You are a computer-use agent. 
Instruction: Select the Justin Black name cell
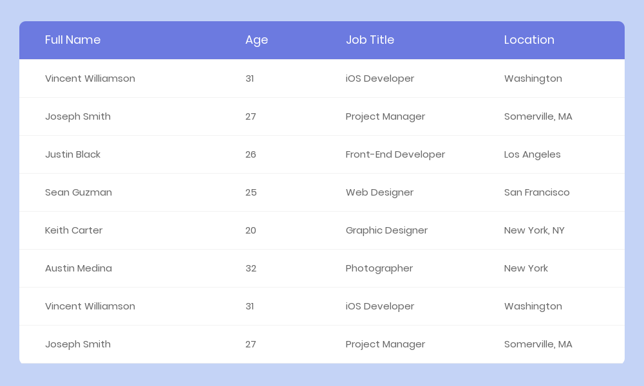pos(73,154)
